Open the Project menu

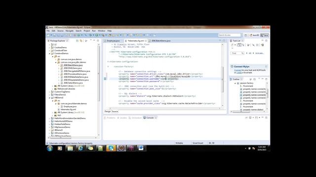point(87,31)
